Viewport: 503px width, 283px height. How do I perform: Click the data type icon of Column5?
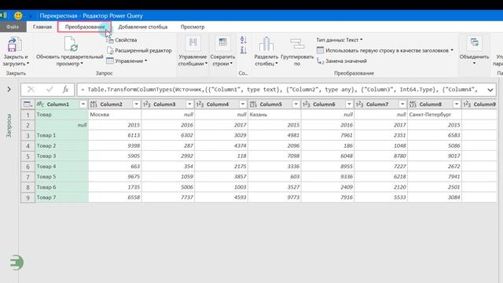click(x=253, y=104)
